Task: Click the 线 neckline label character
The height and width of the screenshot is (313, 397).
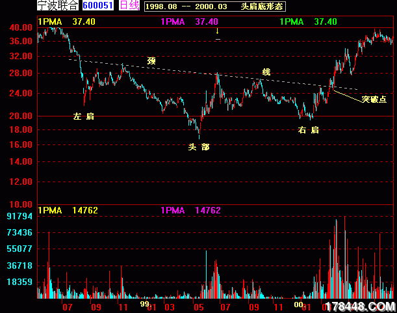Action: (266, 72)
